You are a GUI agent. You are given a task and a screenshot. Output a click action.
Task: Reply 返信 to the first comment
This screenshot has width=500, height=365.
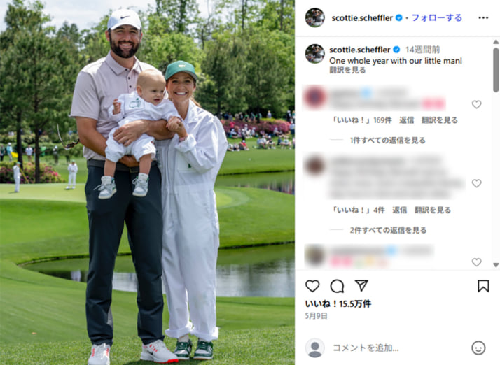[406, 120]
